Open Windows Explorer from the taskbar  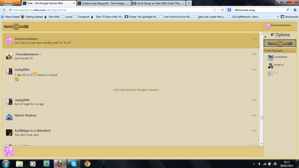[20, 164]
